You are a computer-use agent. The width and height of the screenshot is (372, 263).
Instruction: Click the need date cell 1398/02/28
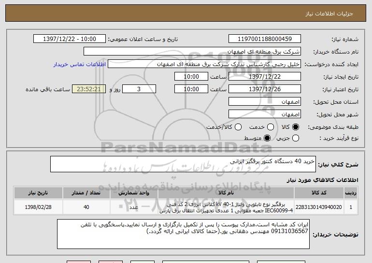point(38,207)
